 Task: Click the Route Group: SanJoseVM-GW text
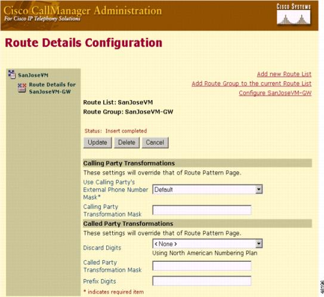coord(128,112)
